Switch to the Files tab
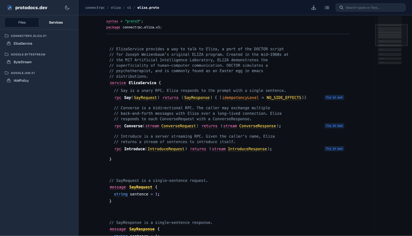 pos(22,22)
